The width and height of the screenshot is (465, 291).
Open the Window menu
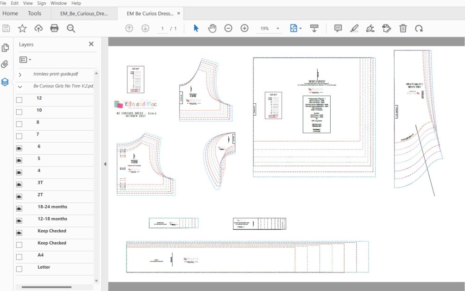coord(59,3)
